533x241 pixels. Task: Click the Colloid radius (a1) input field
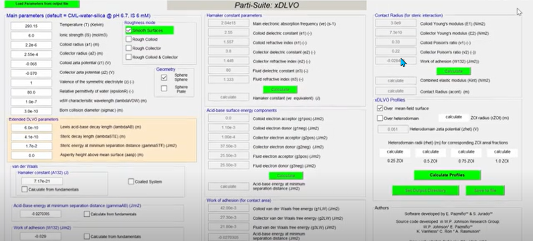[x=31, y=45]
